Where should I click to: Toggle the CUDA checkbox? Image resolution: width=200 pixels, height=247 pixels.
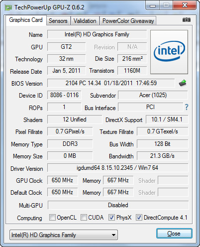click(84, 217)
